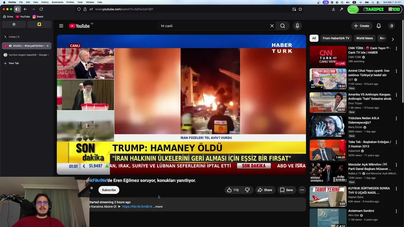Open the ChatGPT pinned tab

pyautogui.click(x=14, y=24)
